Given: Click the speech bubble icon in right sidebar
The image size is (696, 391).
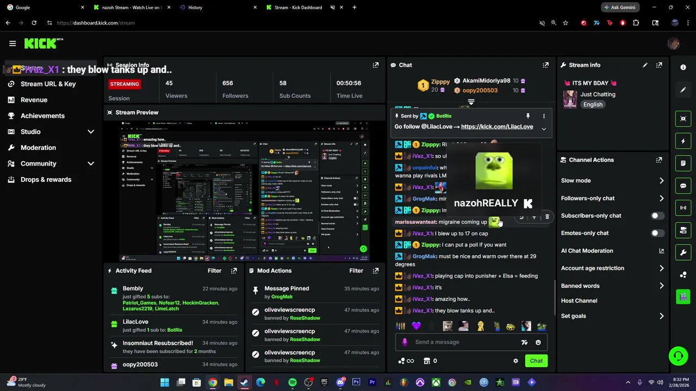Looking at the screenshot, I should pos(683,186).
